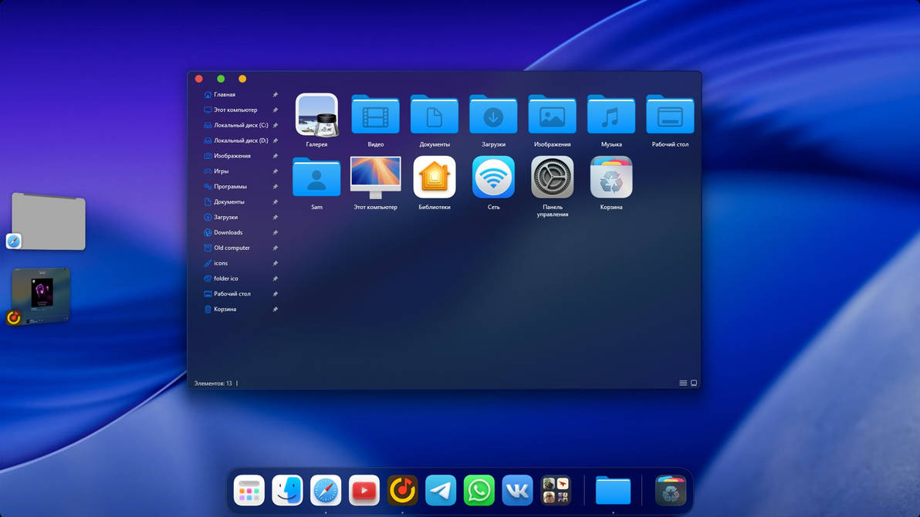Unpin Игры using its pin icon

tap(276, 171)
